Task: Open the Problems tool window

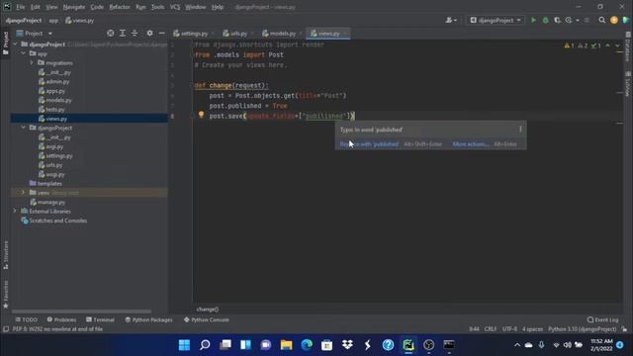Action: coord(61,319)
